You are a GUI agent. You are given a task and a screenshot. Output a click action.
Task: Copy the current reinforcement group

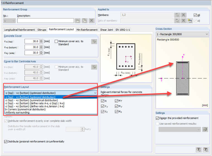click(x=85, y=21)
